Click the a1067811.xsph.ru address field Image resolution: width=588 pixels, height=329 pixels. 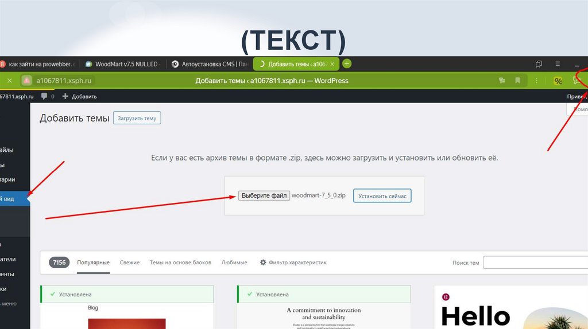(x=64, y=80)
